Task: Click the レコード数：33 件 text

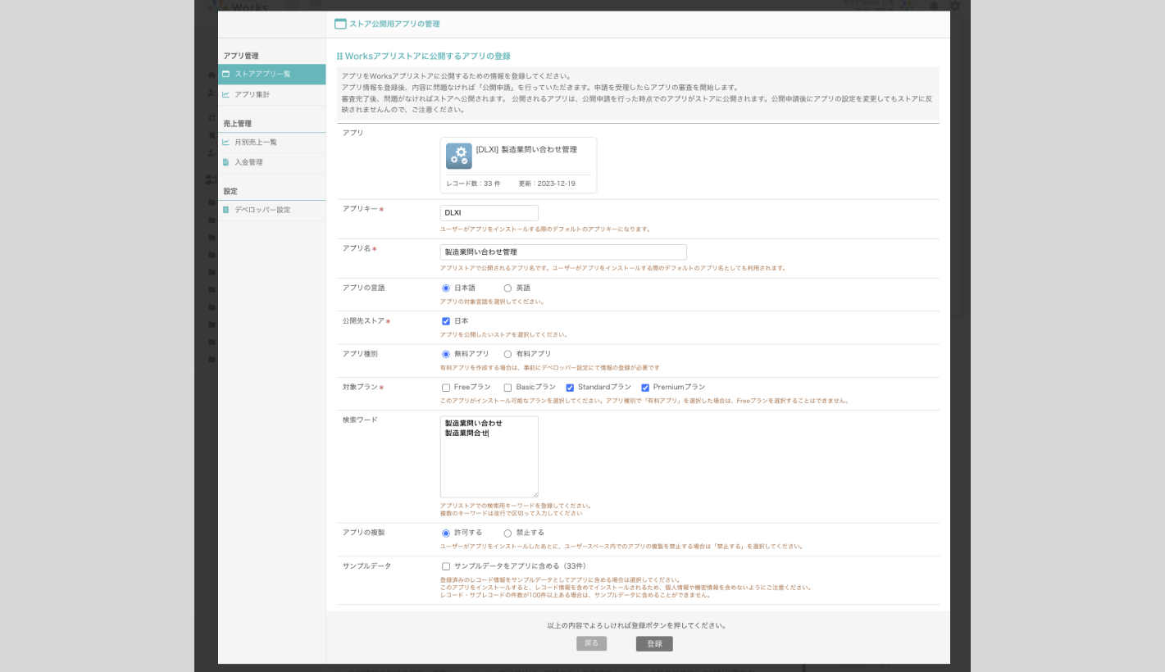Action: (x=473, y=184)
